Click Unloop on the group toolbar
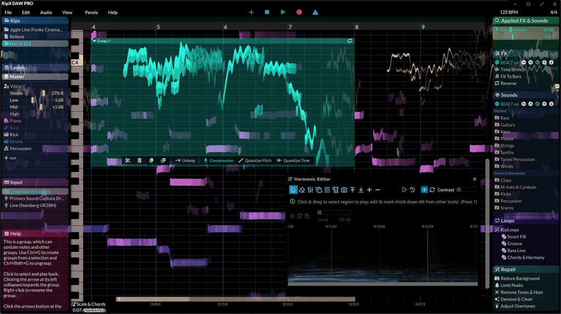Screen dimensions: 561x314 click(x=185, y=161)
